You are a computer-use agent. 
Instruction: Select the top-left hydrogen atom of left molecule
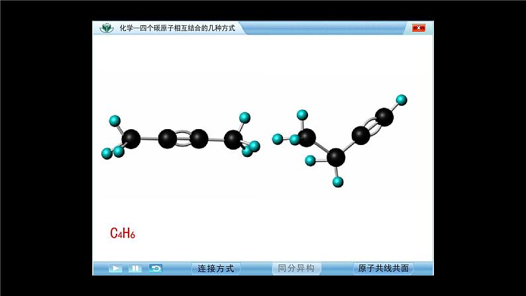pyautogui.click(x=114, y=121)
